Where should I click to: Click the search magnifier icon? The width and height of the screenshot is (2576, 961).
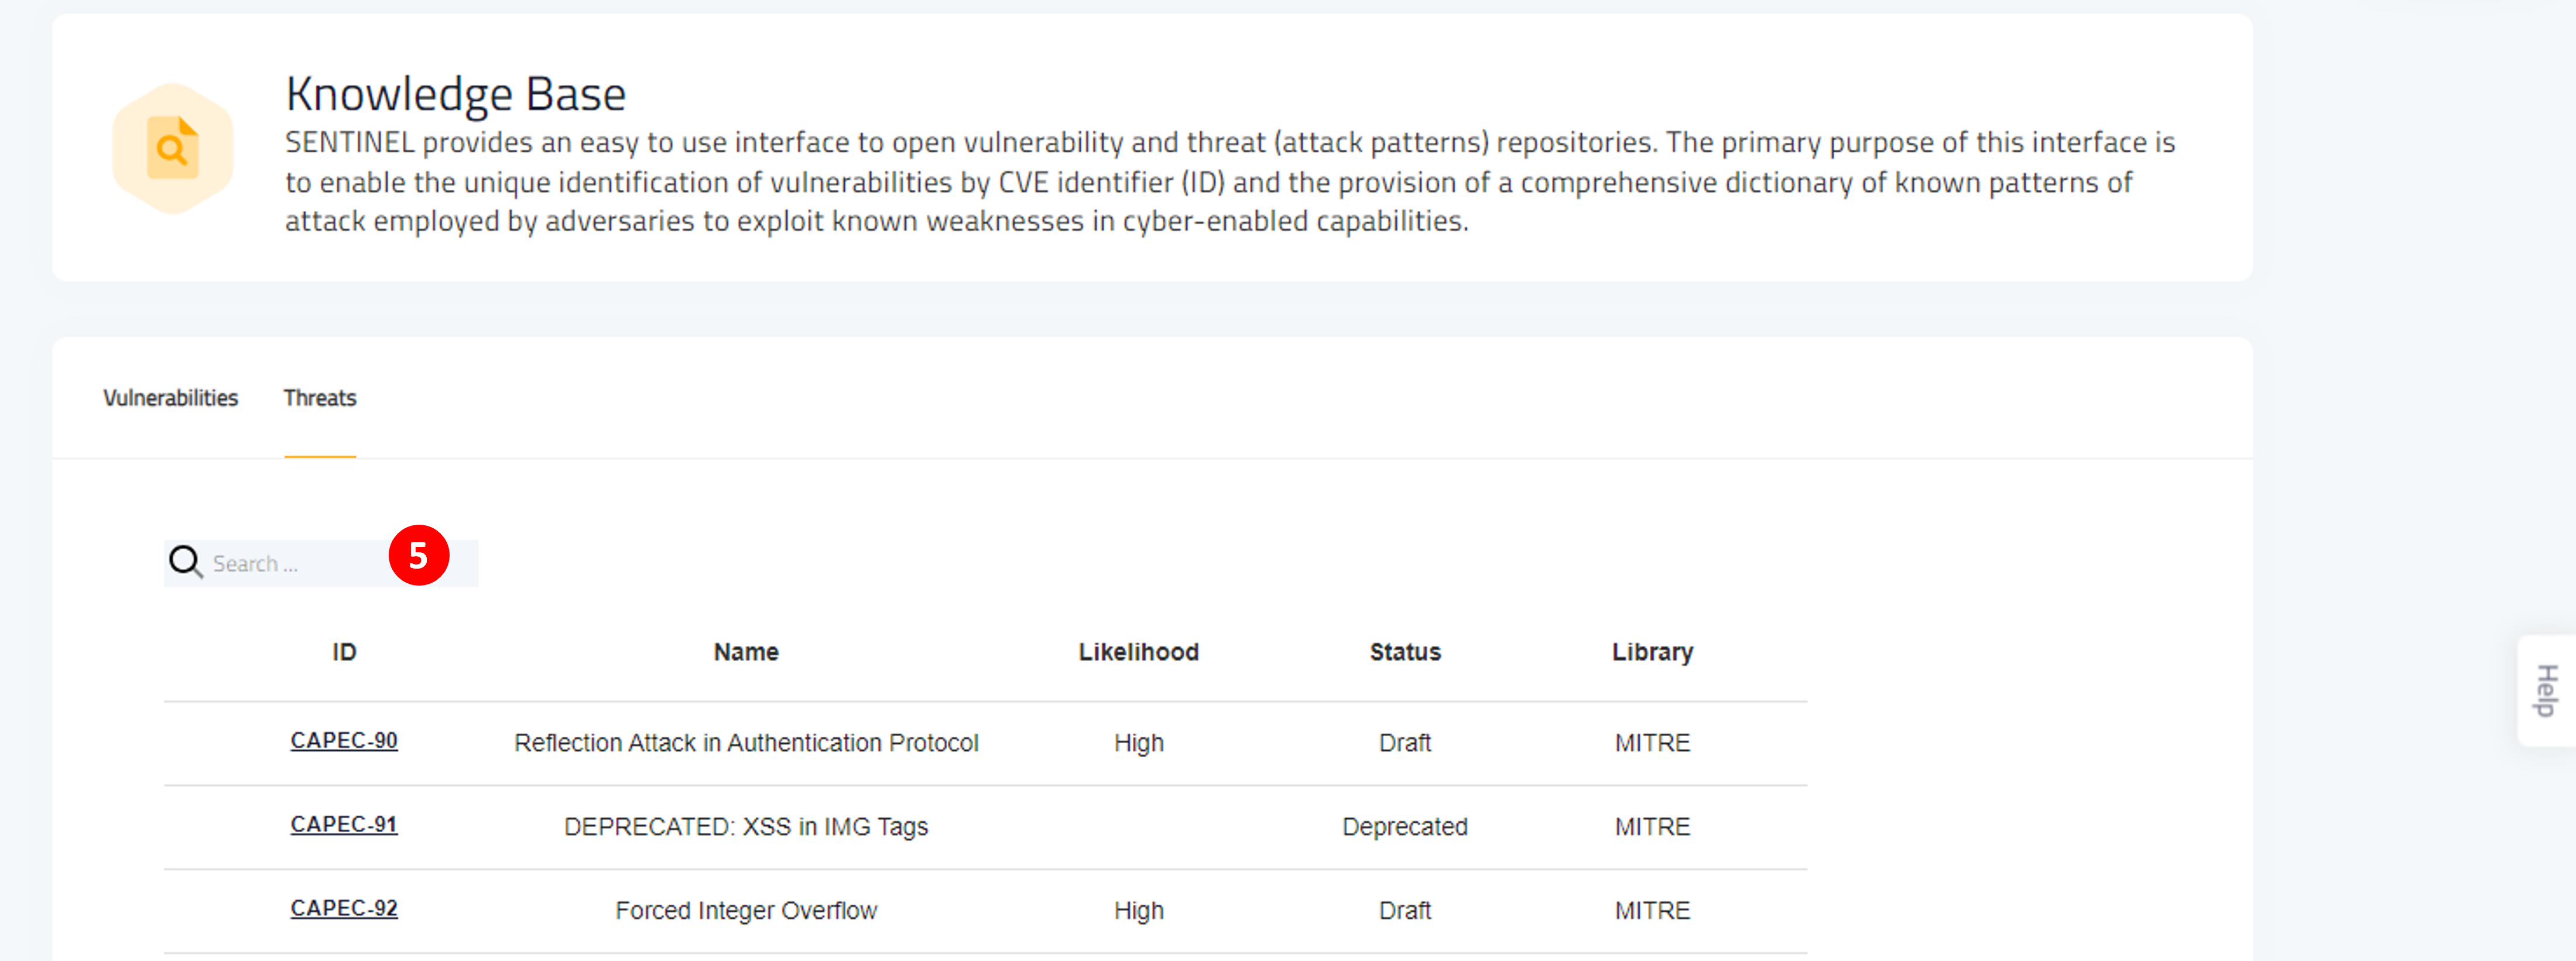pos(185,562)
